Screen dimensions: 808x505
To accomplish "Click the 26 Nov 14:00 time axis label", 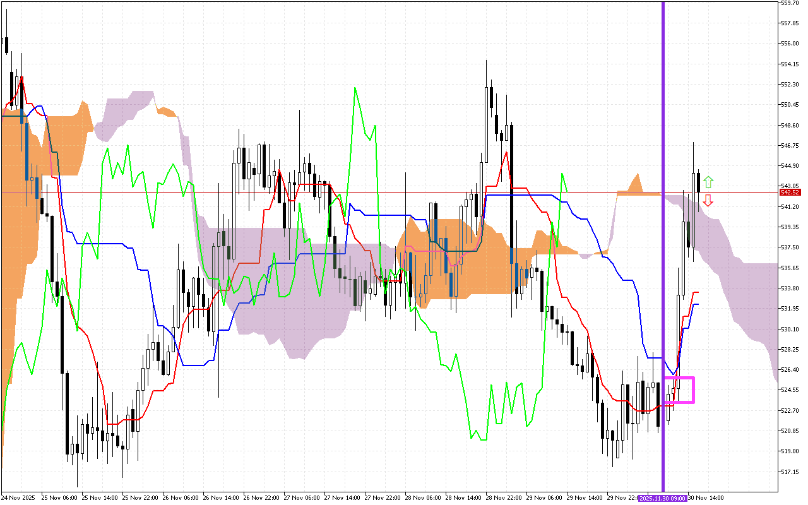I will 223,498.
